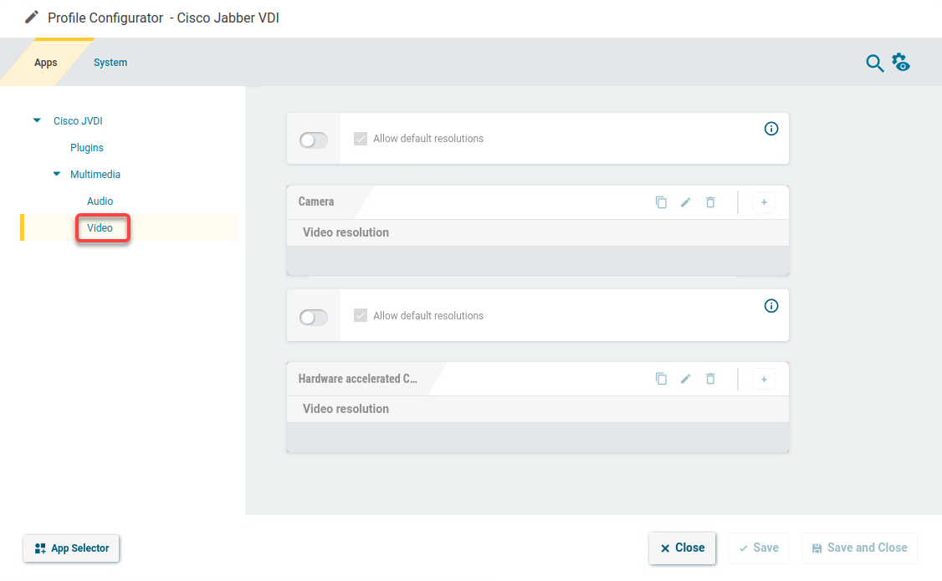Select Plugins in the sidebar tree
Viewport: 942px width, 581px height.
point(87,148)
